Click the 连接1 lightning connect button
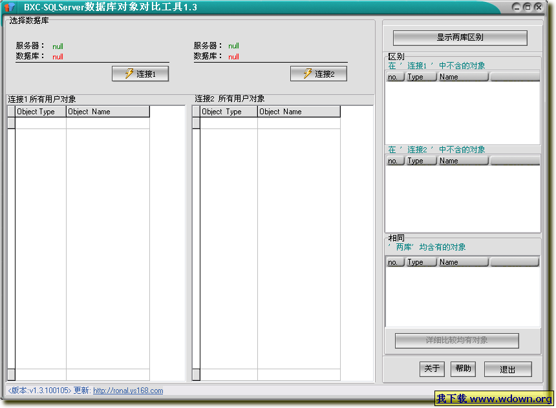The width and height of the screenshot is (556, 408). click(140, 74)
